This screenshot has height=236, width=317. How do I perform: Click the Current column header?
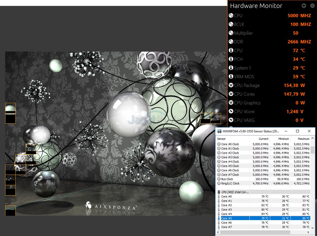(x=263, y=139)
